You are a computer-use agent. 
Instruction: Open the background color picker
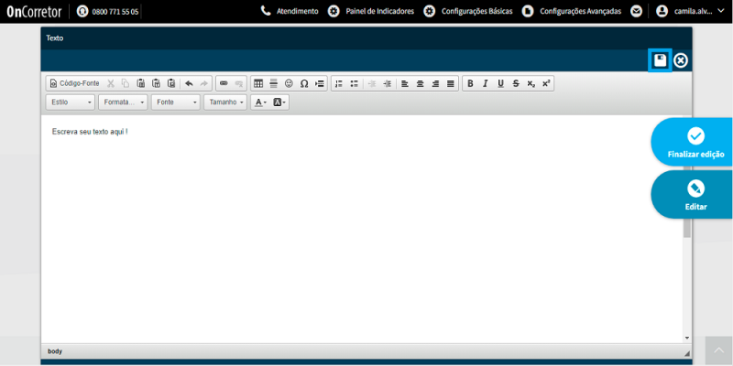(279, 102)
